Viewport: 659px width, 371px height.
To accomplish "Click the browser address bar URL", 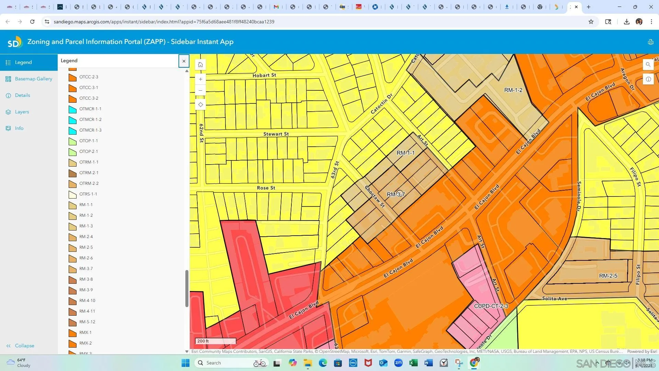I will pos(164,22).
